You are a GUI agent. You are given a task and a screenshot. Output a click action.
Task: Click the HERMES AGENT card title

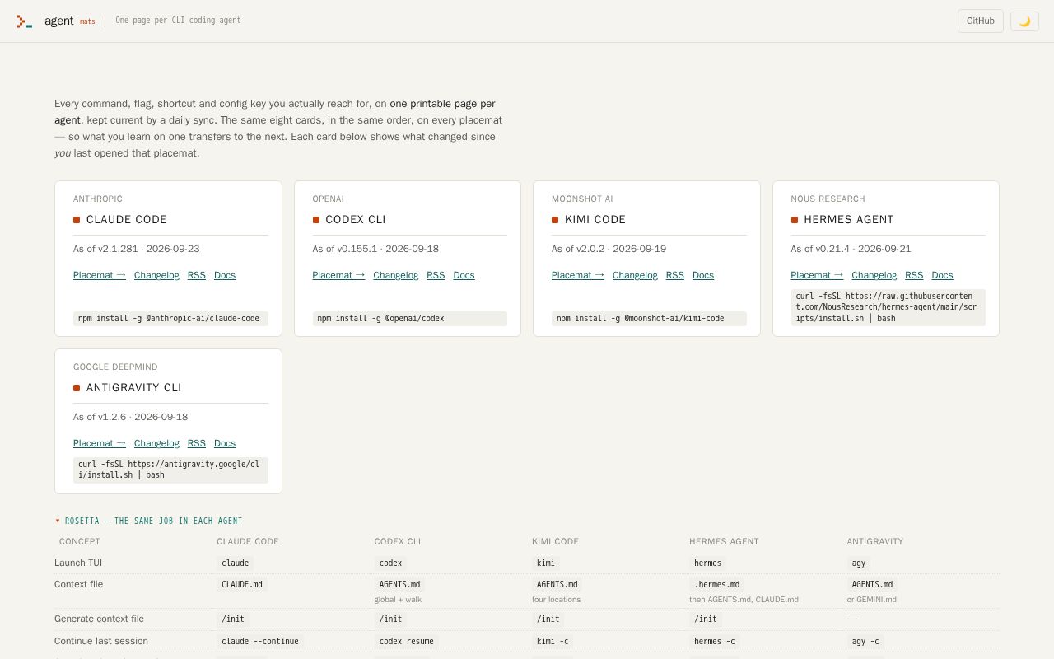pos(849,220)
